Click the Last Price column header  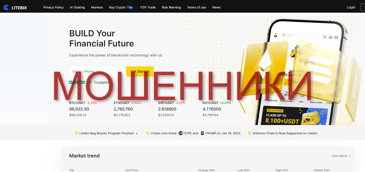(131, 170)
